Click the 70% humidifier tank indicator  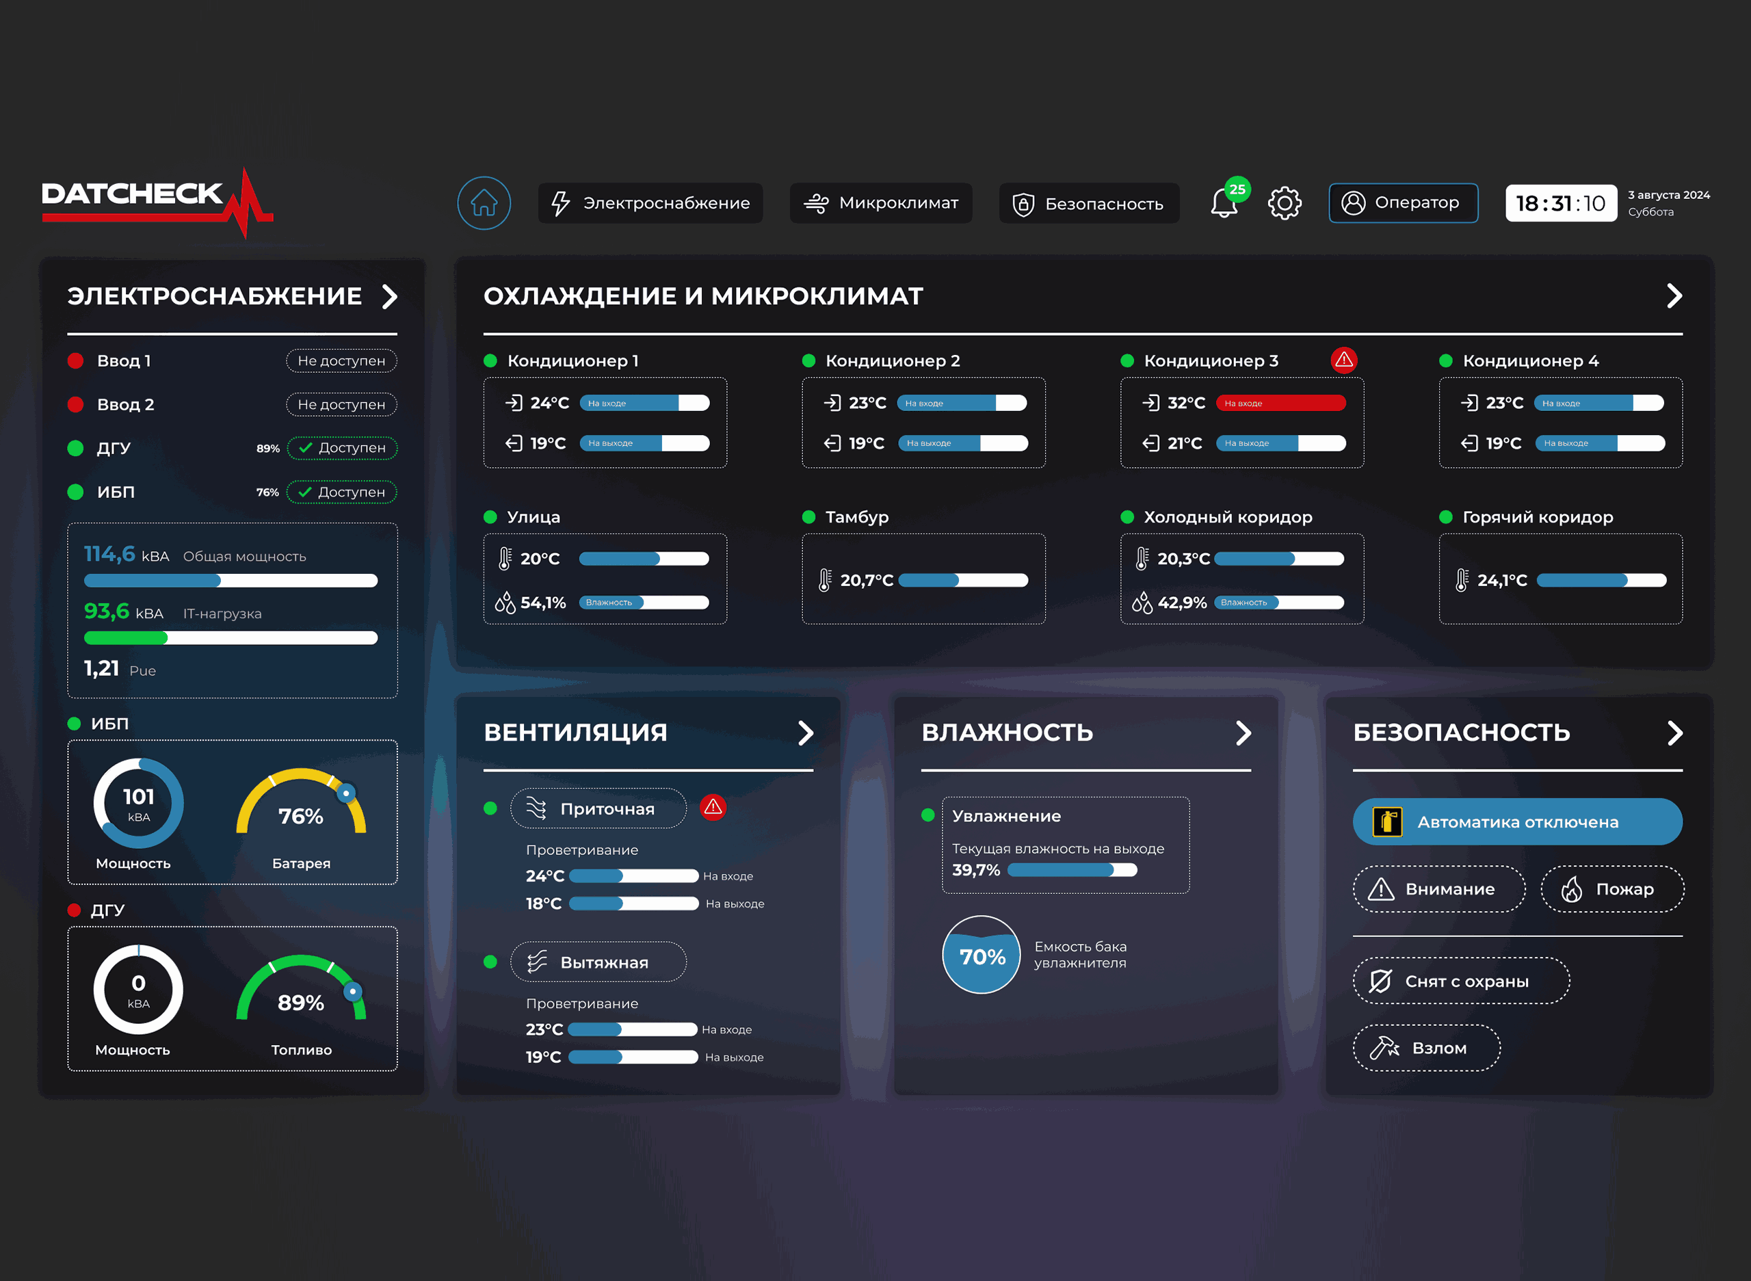(x=981, y=955)
